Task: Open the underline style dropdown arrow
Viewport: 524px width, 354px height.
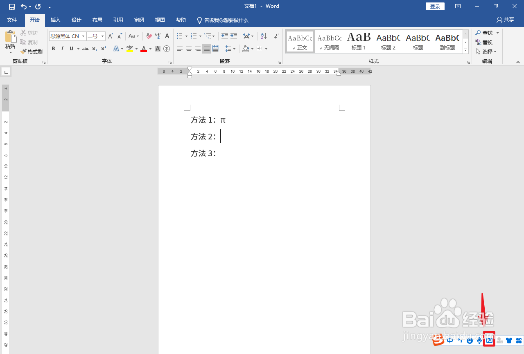Action: click(x=78, y=49)
